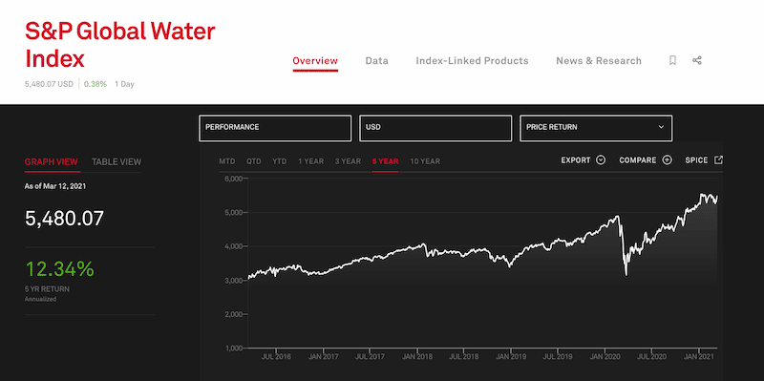
Task: Click the Export download arrow icon
Action: tap(601, 160)
